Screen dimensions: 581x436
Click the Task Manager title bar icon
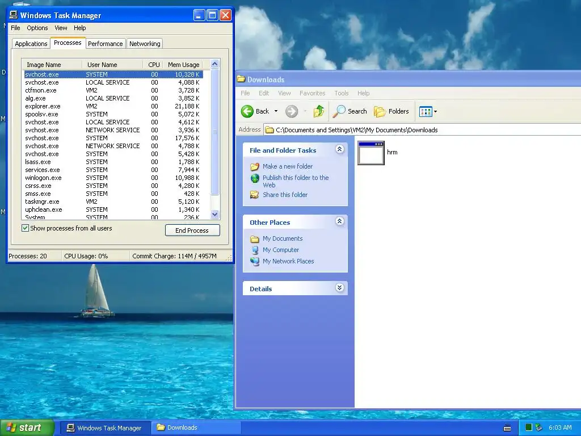(14, 15)
